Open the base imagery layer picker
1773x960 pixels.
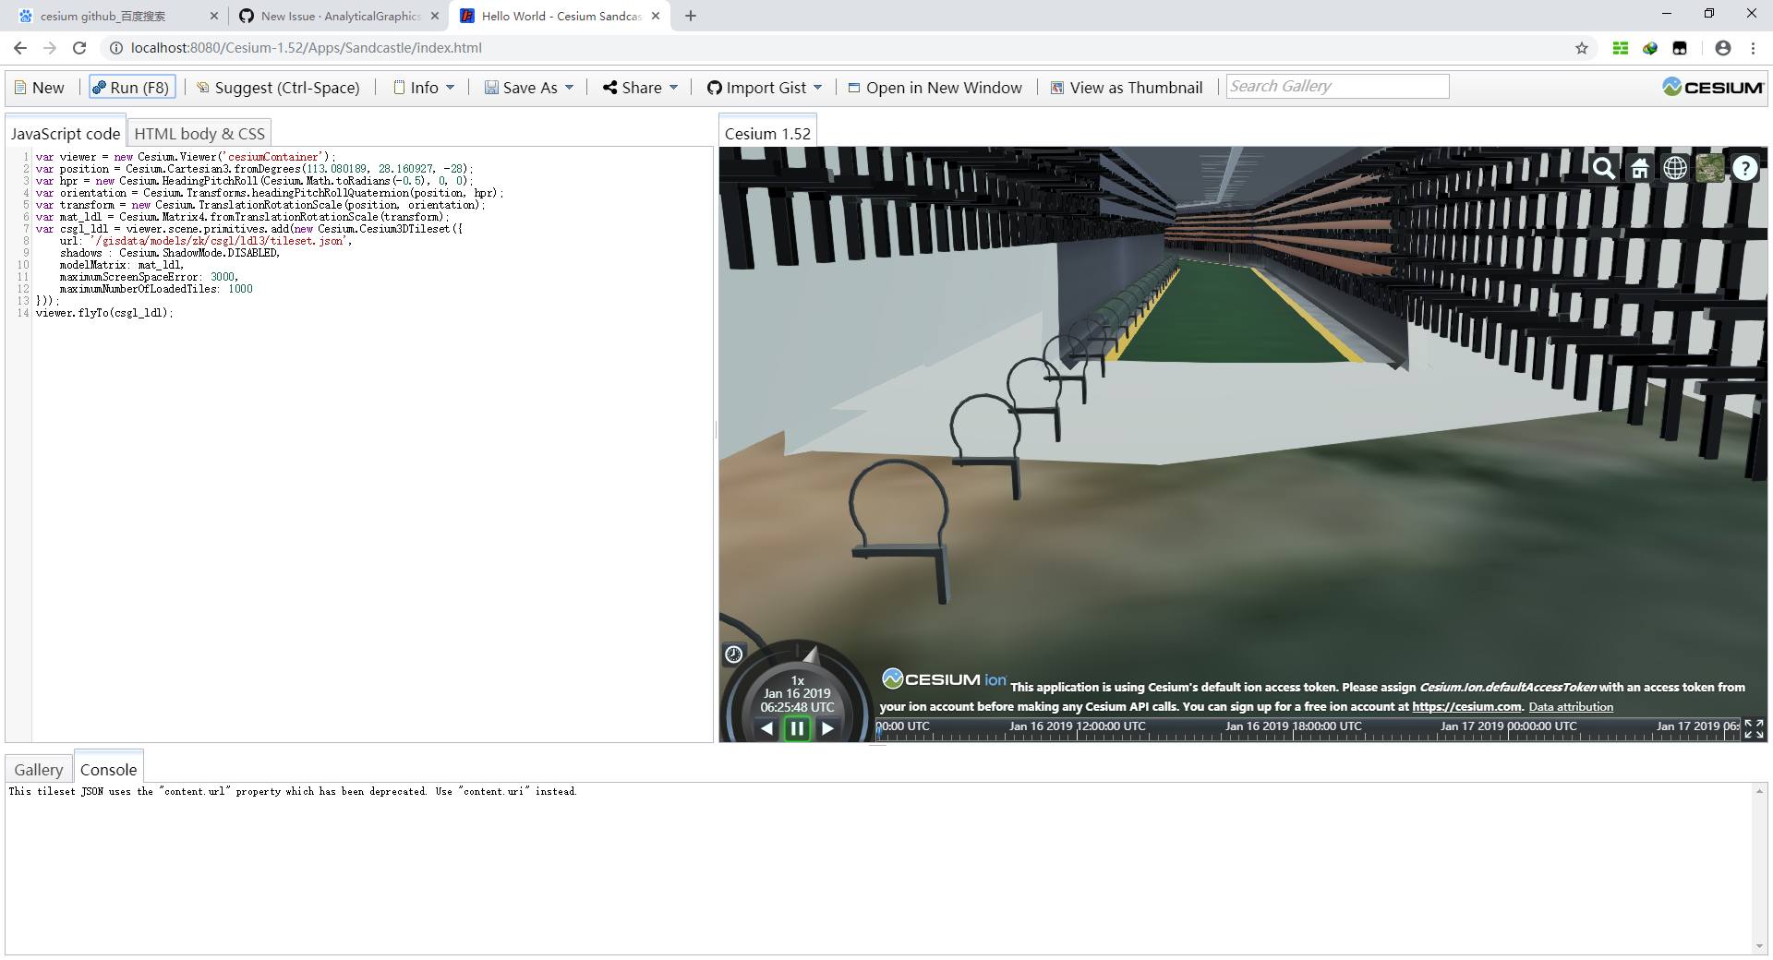[x=1711, y=169]
